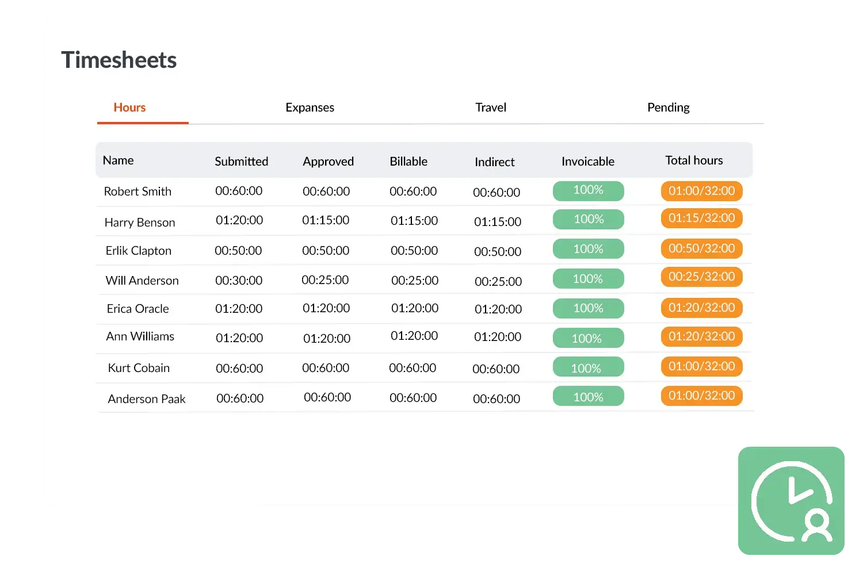
Task: Click the Name column header
Action: 118,160
